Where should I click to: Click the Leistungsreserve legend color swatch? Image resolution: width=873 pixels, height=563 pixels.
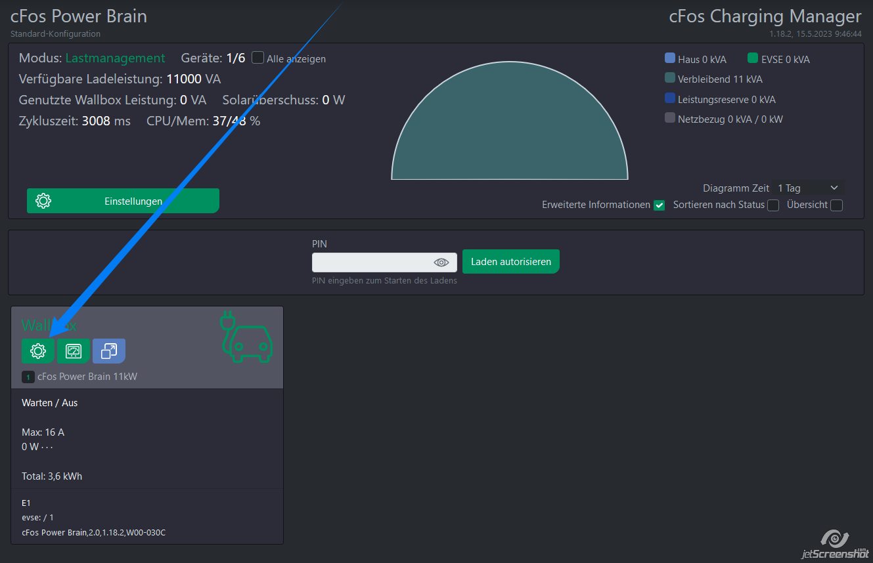tap(670, 98)
